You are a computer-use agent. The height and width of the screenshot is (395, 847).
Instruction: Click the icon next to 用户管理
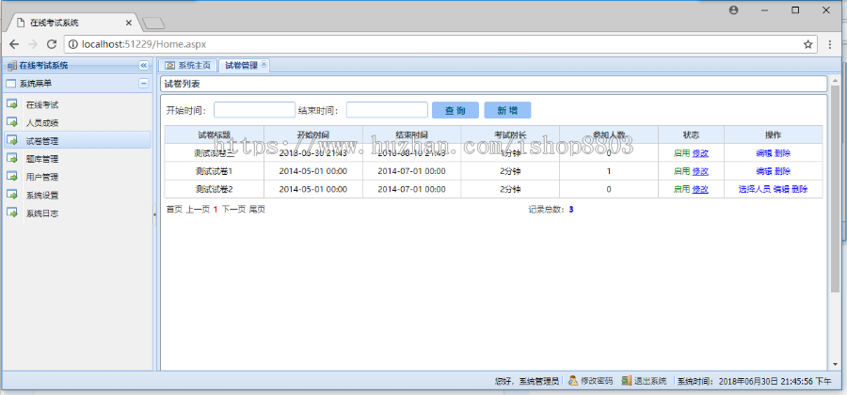12,177
